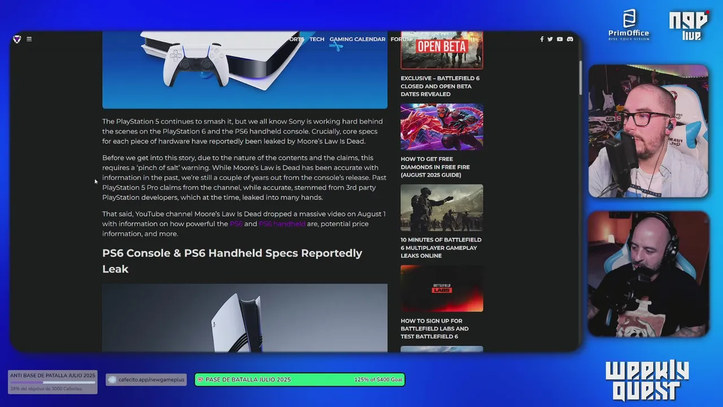
Task: Click the browser page vertical scrollbar
Action: click(x=580, y=77)
